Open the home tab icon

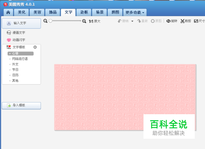(x=8, y=12)
